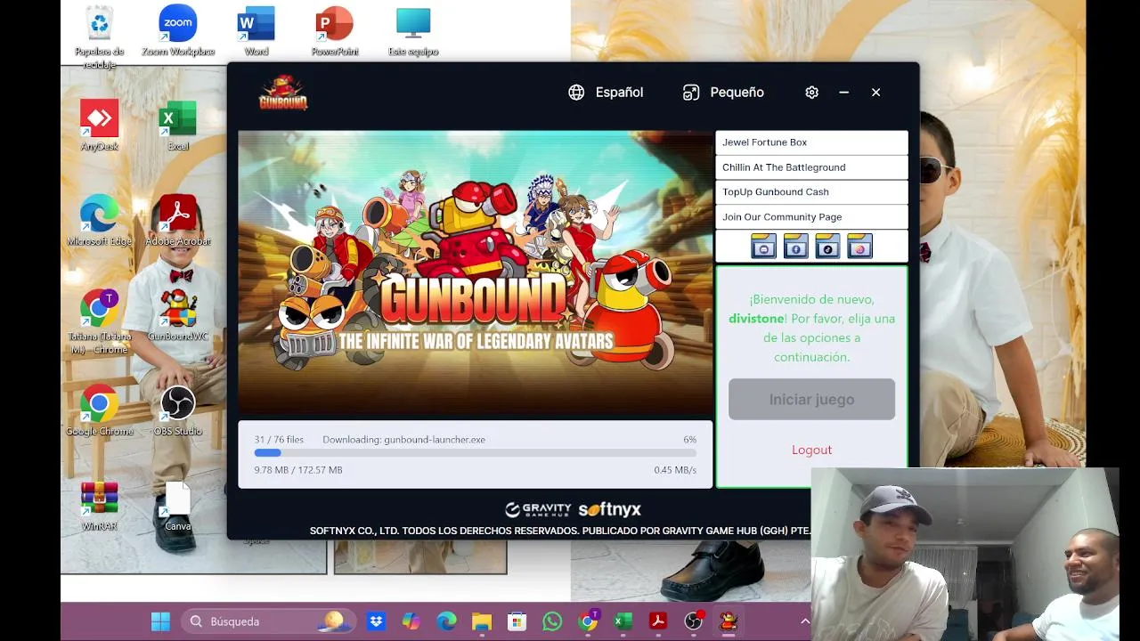Click the Iniciar juego button
Screen dimensions: 1140x641
[x=811, y=400]
